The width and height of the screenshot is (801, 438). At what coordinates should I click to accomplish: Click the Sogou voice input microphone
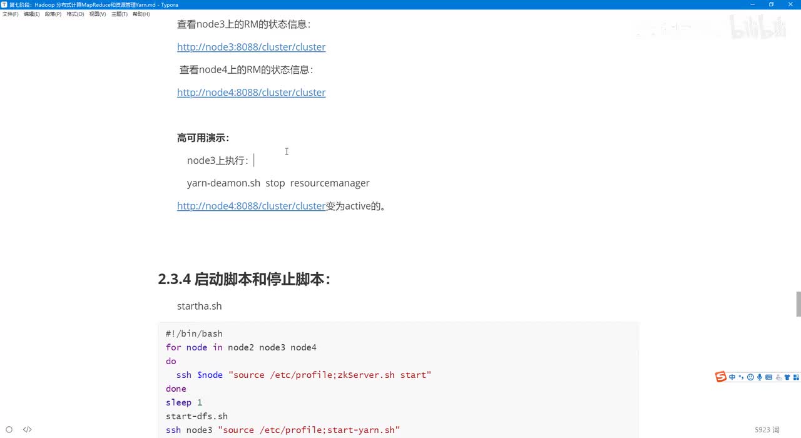point(760,377)
